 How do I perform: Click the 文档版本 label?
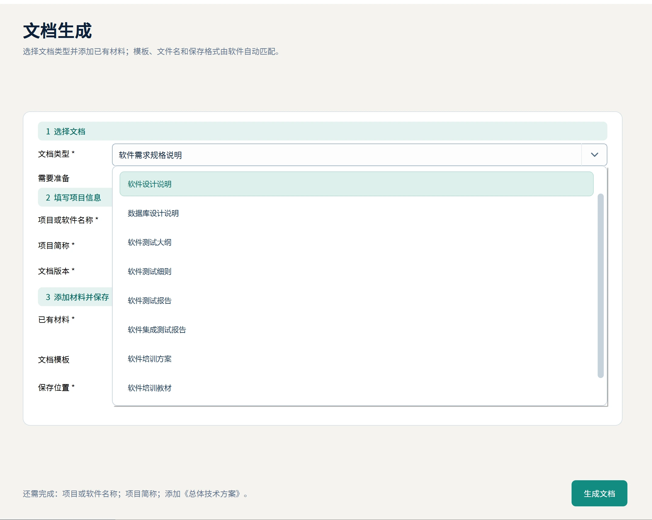coord(56,271)
